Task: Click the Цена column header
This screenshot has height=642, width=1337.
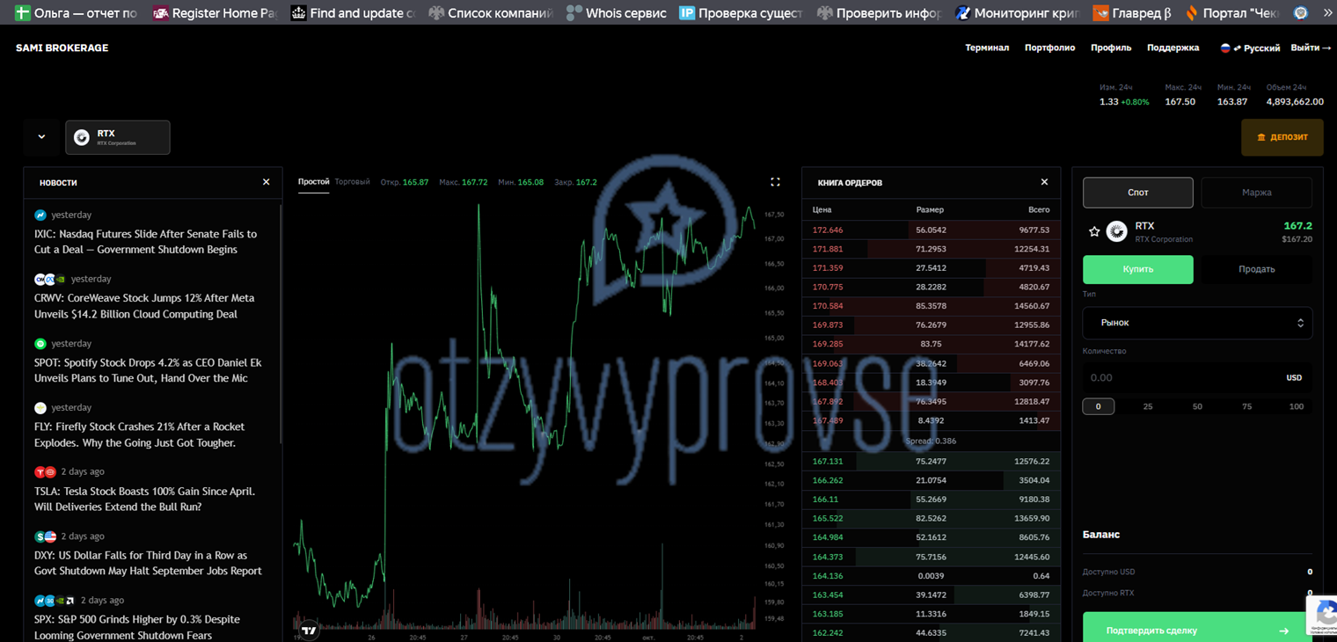Action: (x=822, y=209)
